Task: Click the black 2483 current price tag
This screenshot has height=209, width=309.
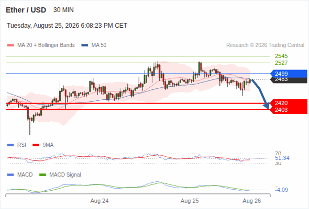Action: 289,80
